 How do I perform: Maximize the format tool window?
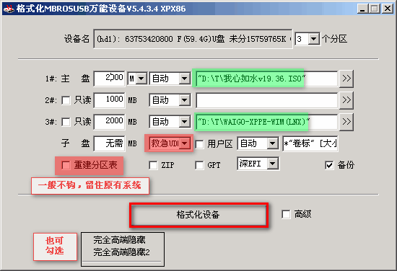pyautogui.click(x=375, y=9)
